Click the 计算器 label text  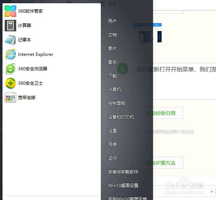tap(24, 25)
